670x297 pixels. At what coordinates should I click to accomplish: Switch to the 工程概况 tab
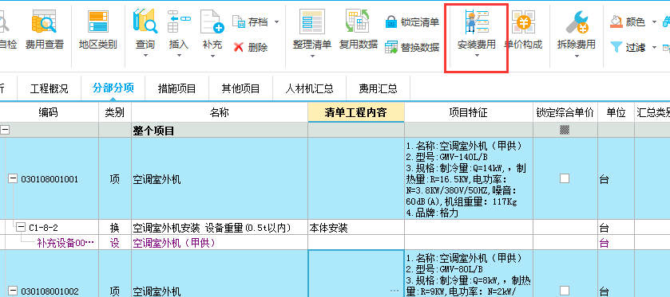[50, 88]
